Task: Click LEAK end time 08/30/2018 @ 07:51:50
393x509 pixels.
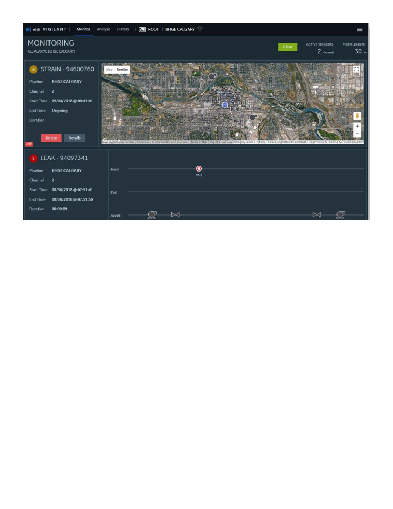Action: 72,199
